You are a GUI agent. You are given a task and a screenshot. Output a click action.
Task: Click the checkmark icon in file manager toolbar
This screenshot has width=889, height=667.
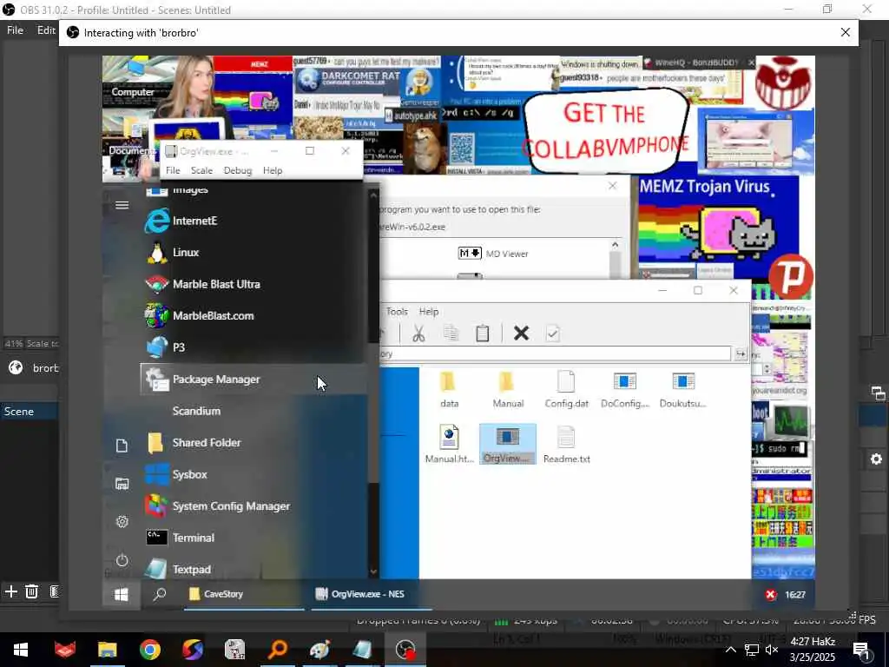click(553, 333)
